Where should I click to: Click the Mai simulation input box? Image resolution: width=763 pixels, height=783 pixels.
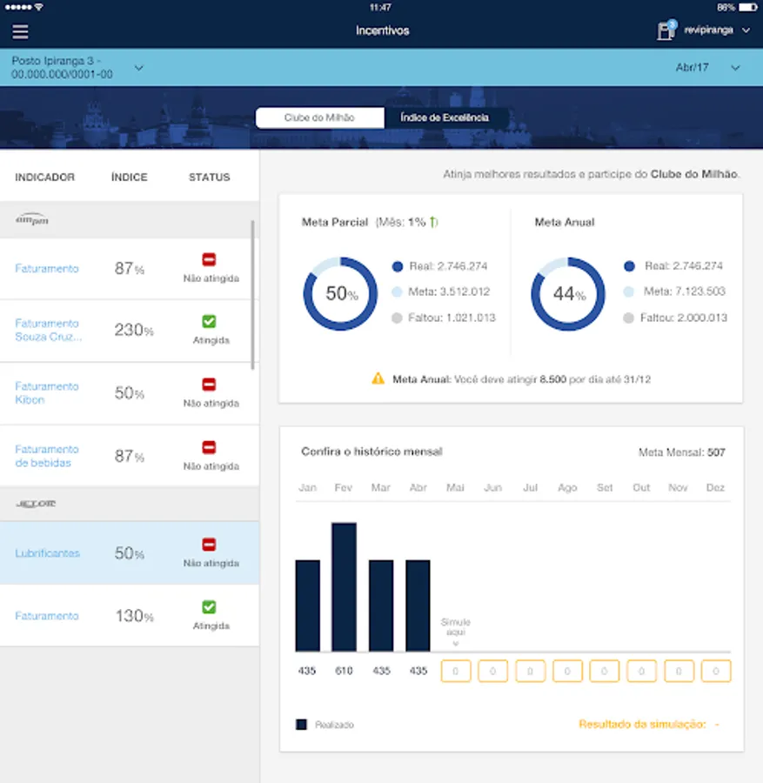point(455,671)
